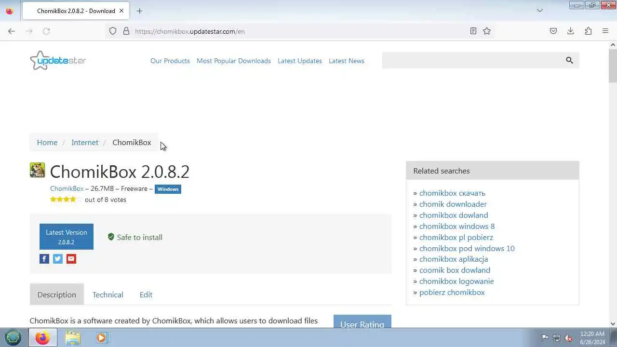Share page via Twitter icon
This screenshot has width=617, height=347.
point(58,259)
